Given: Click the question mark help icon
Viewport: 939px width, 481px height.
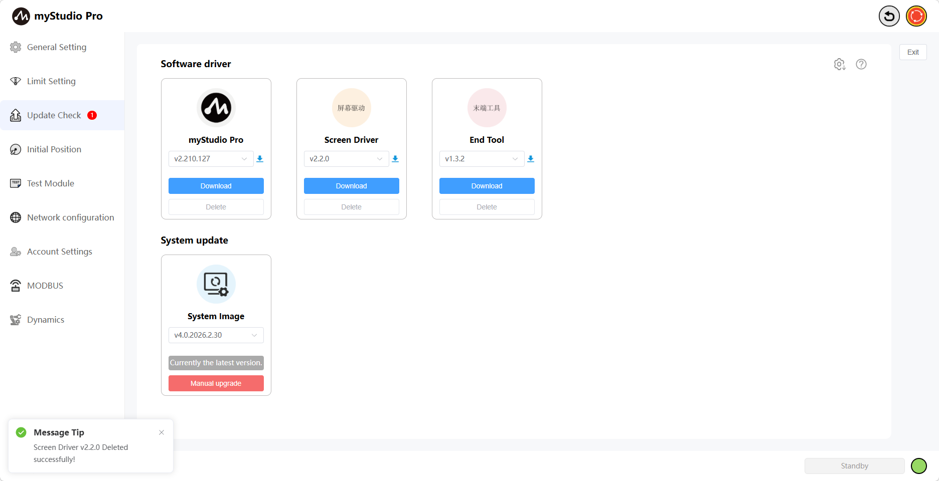Looking at the screenshot, I should [861, 64].
